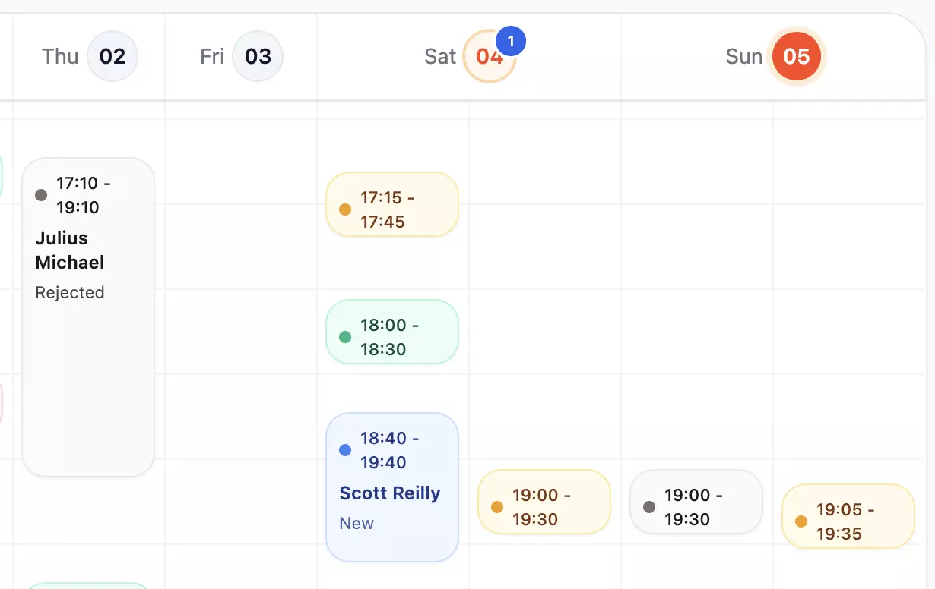The height and width of the screenshot is (589, 935).
Task: Click the Rejected status label on Julius Michael's card
Action: (70, 292)
